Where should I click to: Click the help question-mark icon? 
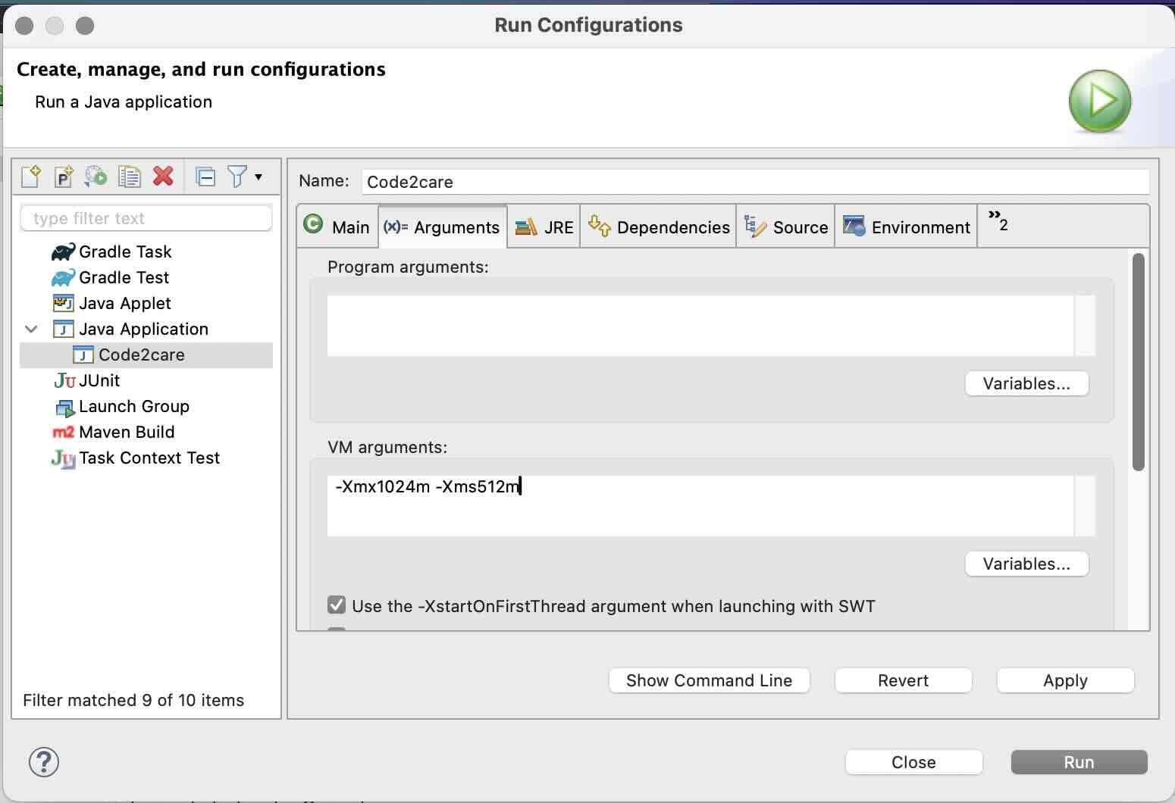[43, 762]
